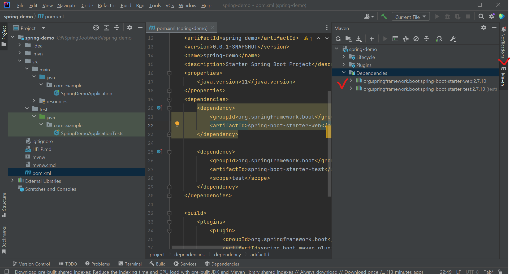The width and height of the screenshot is (510, 274).
Task: Hide the Project tool window
Action: pyautogui.click(x=140, y=28)
